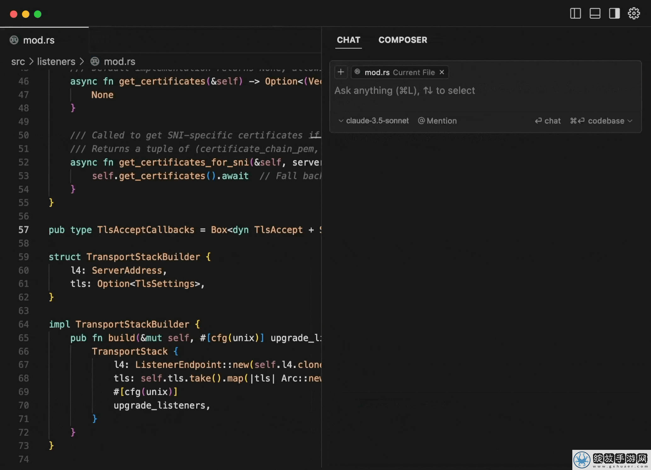651x470 pixels.
Task: Click ServerAddress type on line 60
Action: point(127,270)
